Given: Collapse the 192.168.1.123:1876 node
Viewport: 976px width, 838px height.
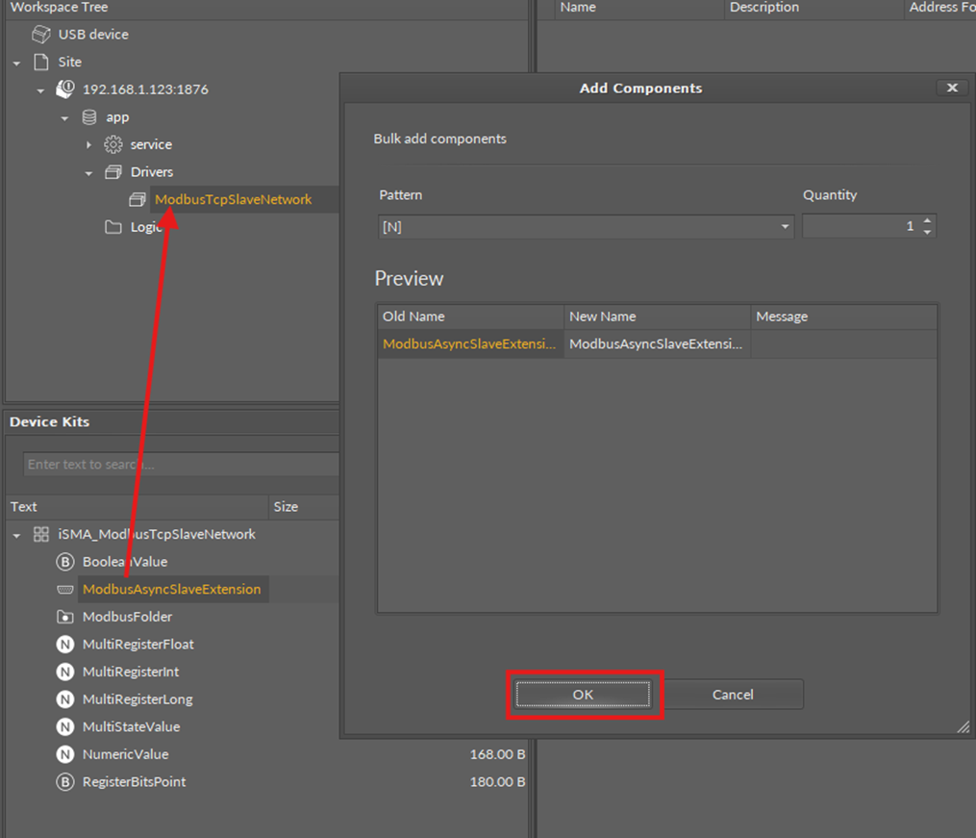Looking at the screenshot, I should [41, 90].
